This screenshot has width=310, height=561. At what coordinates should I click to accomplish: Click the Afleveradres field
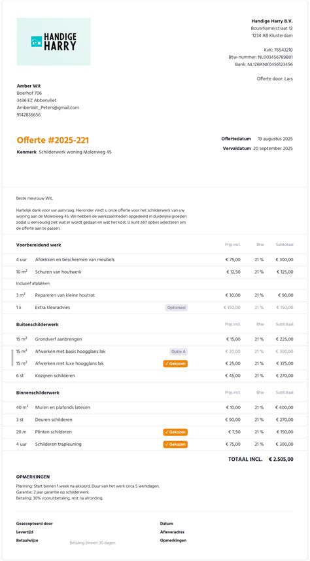(x=173, y=532)
